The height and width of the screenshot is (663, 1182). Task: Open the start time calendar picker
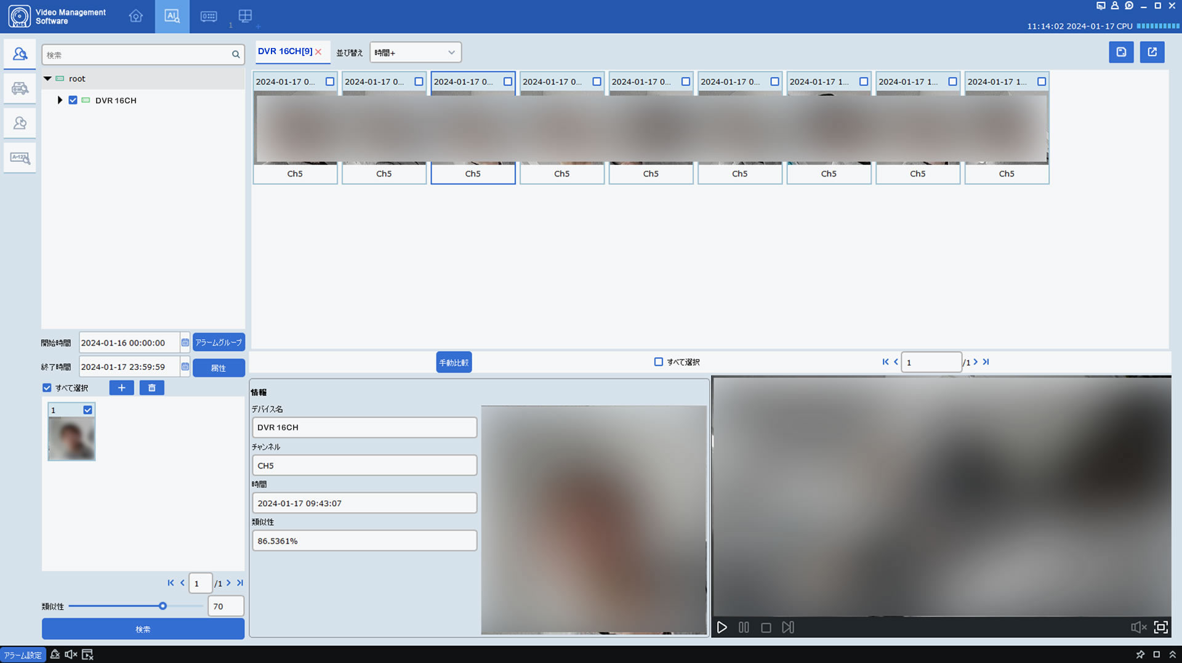click(x=185, y=343)
